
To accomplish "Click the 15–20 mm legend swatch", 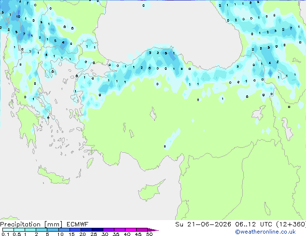I will (x=75, y=230).
